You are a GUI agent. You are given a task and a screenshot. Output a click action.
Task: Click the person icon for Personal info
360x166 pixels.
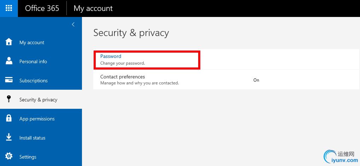tap(9, 61)
